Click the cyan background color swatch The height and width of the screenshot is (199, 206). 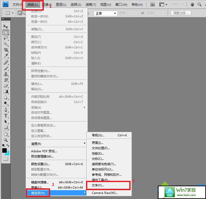point(8,153)
